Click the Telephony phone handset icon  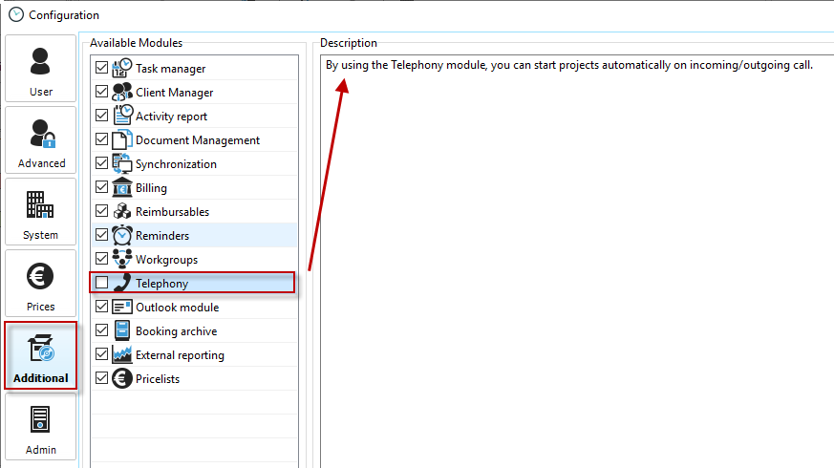(x=121, y=284)
